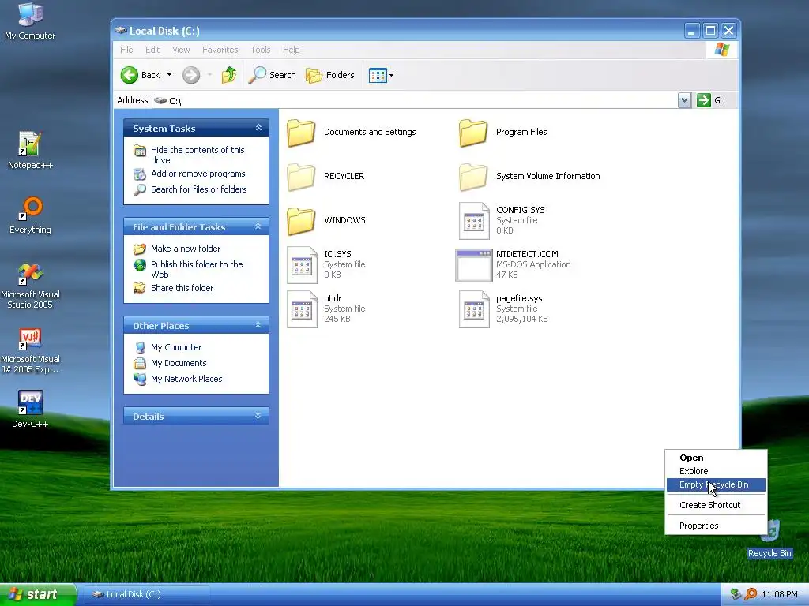This screenshot has width=809, height=606.
Task: Open Views dropdown arrow
Action: (x=392, y=75)
